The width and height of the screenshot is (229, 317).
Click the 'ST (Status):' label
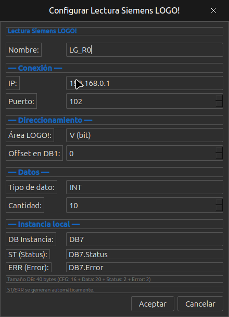(28, 255)
